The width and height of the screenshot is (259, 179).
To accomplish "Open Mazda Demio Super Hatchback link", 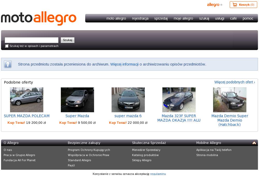I will [230, 120].
